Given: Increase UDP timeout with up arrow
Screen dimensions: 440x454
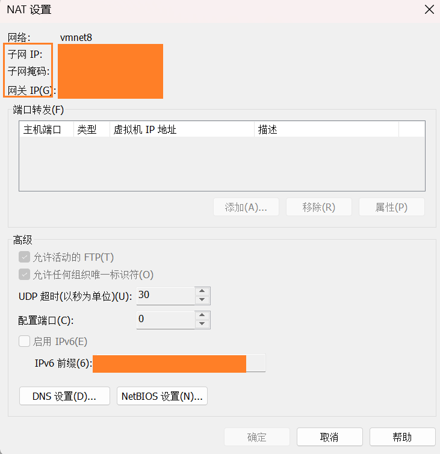Looking at the screenshot, I should click(x=202, y=291).
